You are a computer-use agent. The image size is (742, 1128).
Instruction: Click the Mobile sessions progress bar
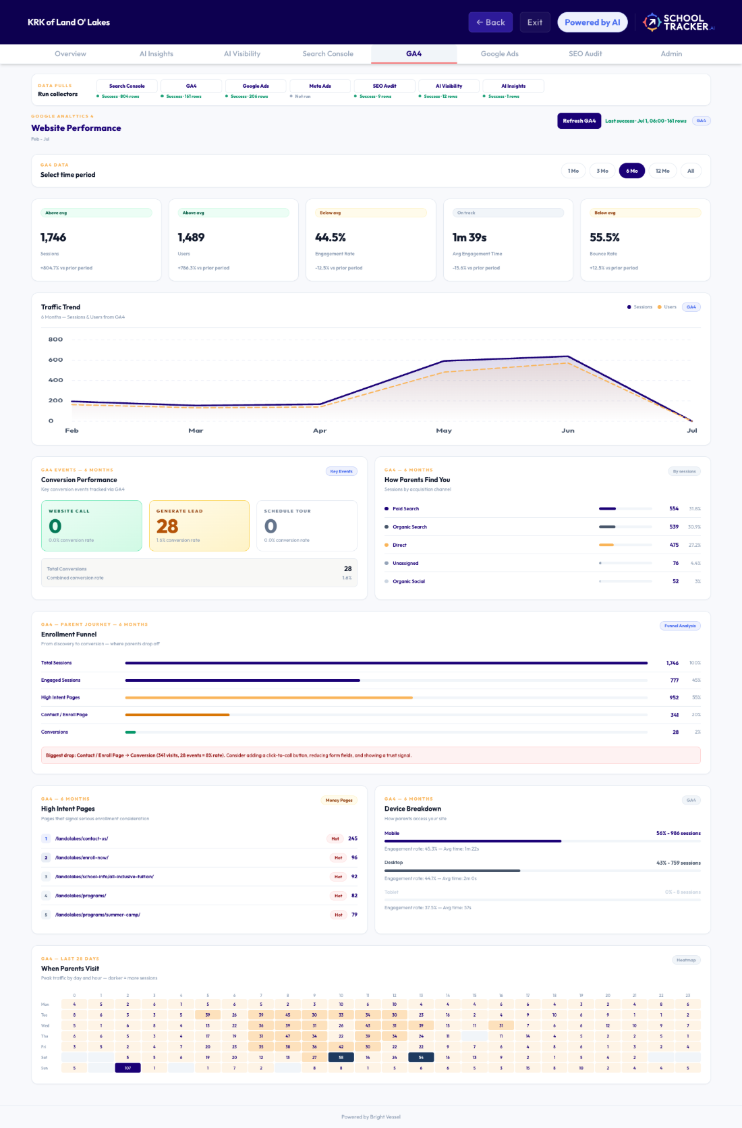click(542, 841)
